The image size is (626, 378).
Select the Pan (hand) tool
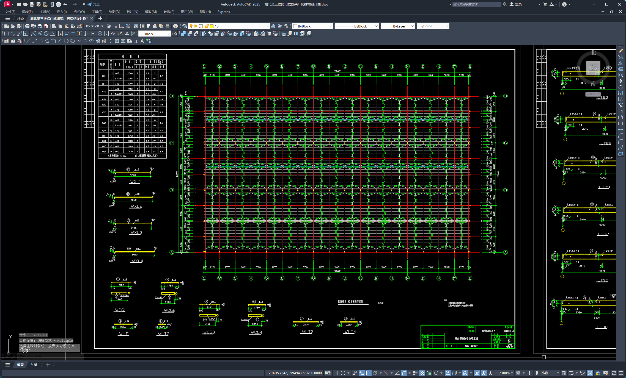coord(109,26)
